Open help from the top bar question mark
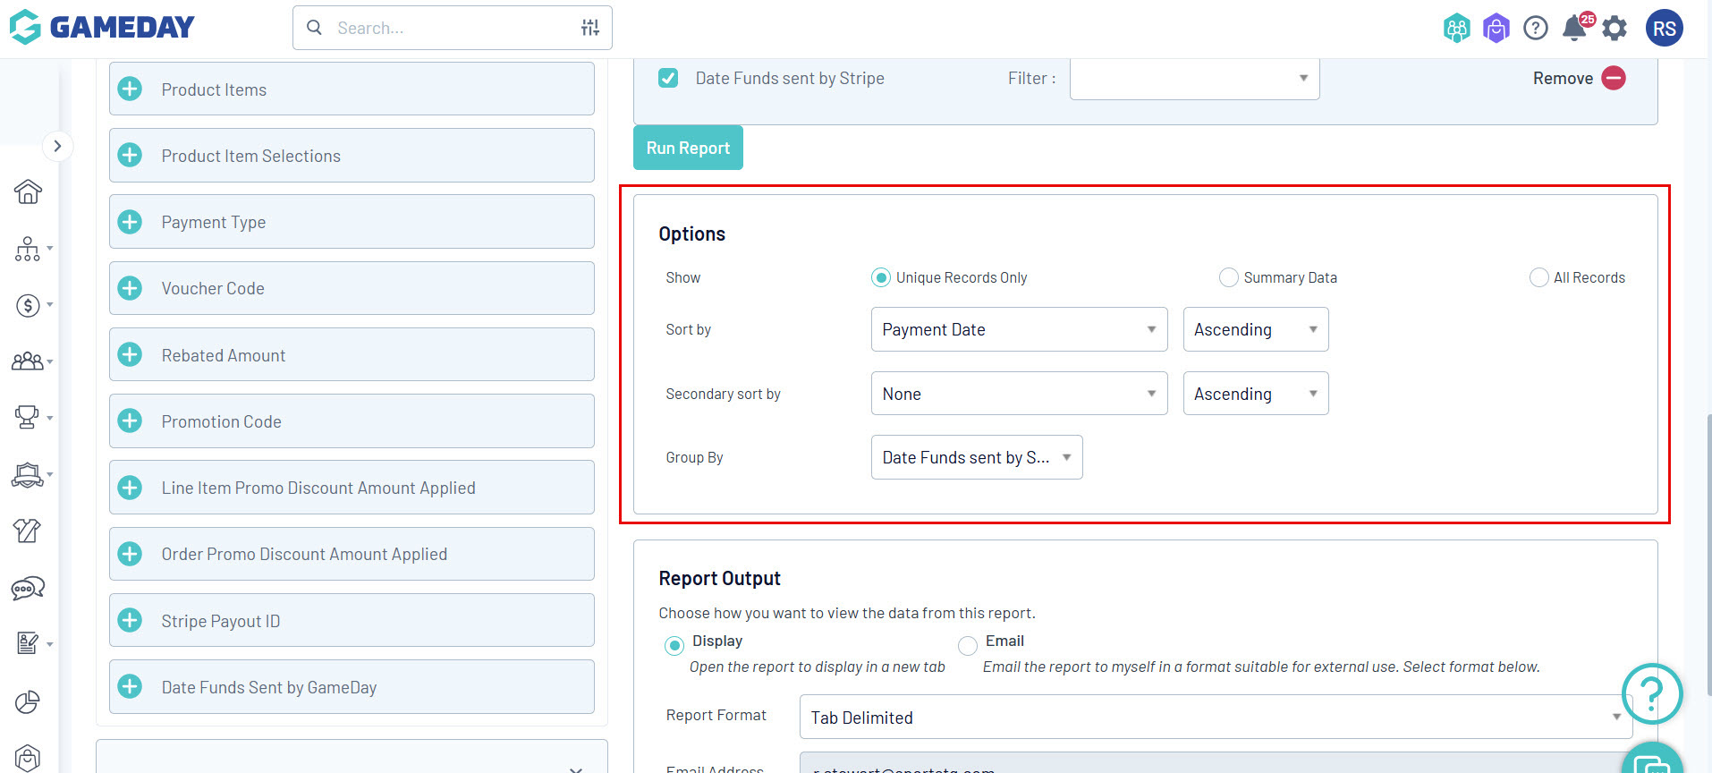This screenshot has width=1712, height=773. pyautogui.click(x=1536, y=29)
